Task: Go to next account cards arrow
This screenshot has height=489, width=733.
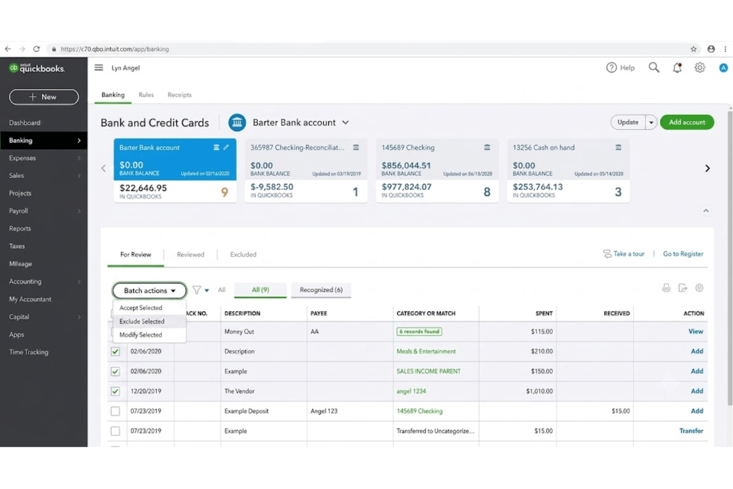Action: pos(707,168)
